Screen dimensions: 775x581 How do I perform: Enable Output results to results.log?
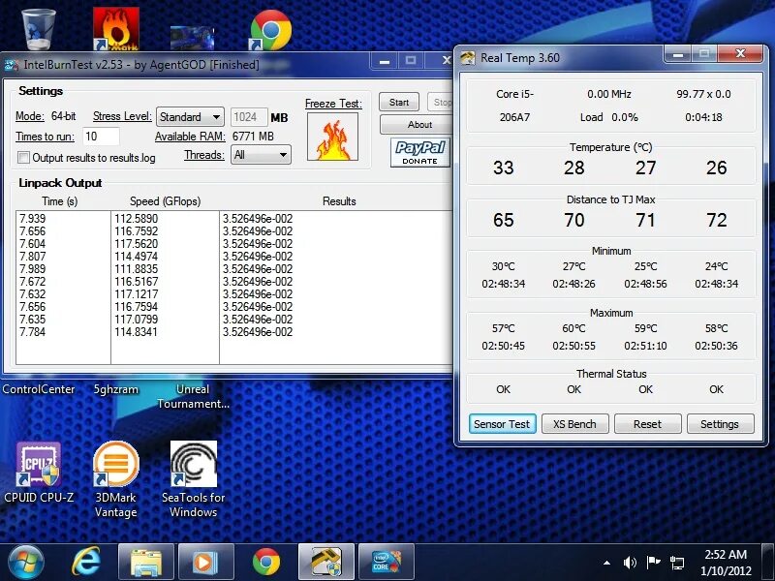26,157
